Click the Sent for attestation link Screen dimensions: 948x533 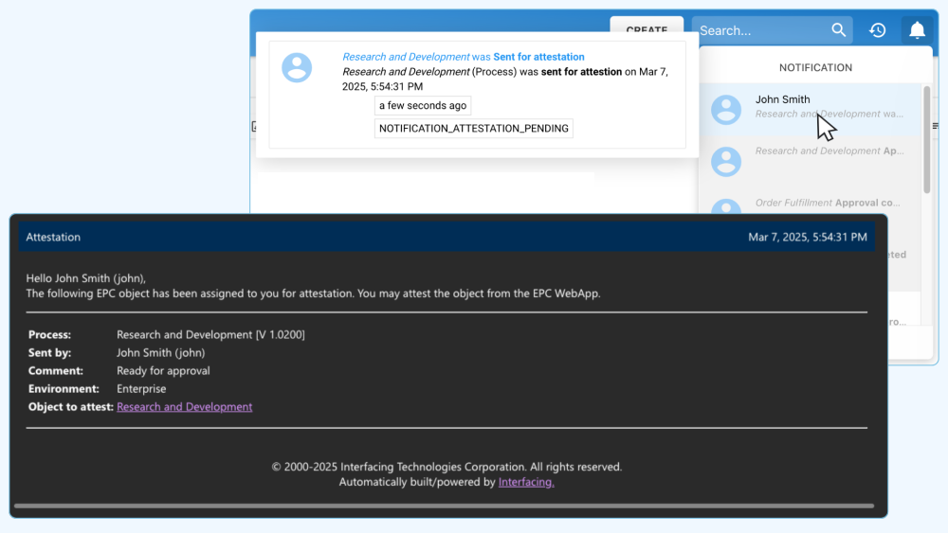tap(538, 57)
